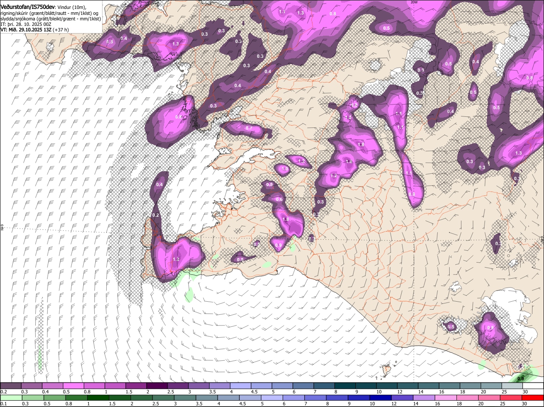Viewport: 544px width, 407px height.
Task: Click the '1.6' precipitation value on map
Action: (x=349, y=161)
